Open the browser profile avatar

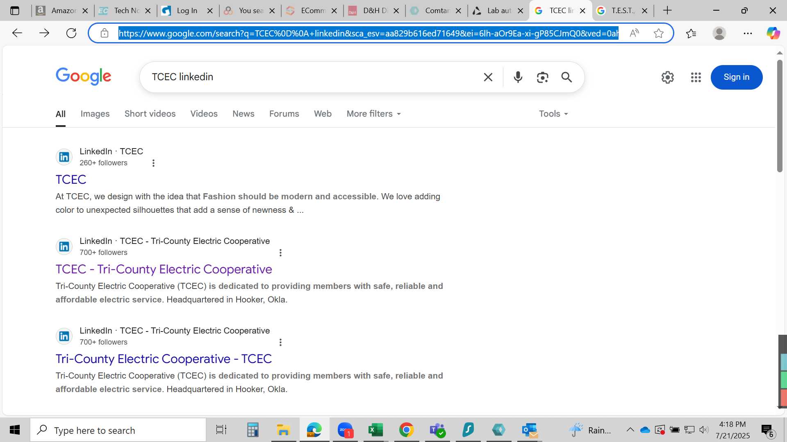tap(719, 33)
